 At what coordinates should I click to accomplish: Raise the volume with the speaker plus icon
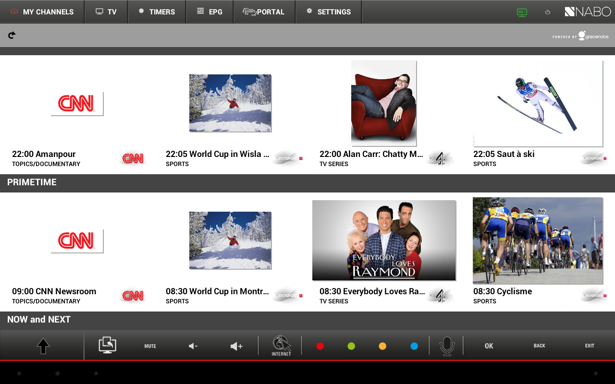click(236, 346)
